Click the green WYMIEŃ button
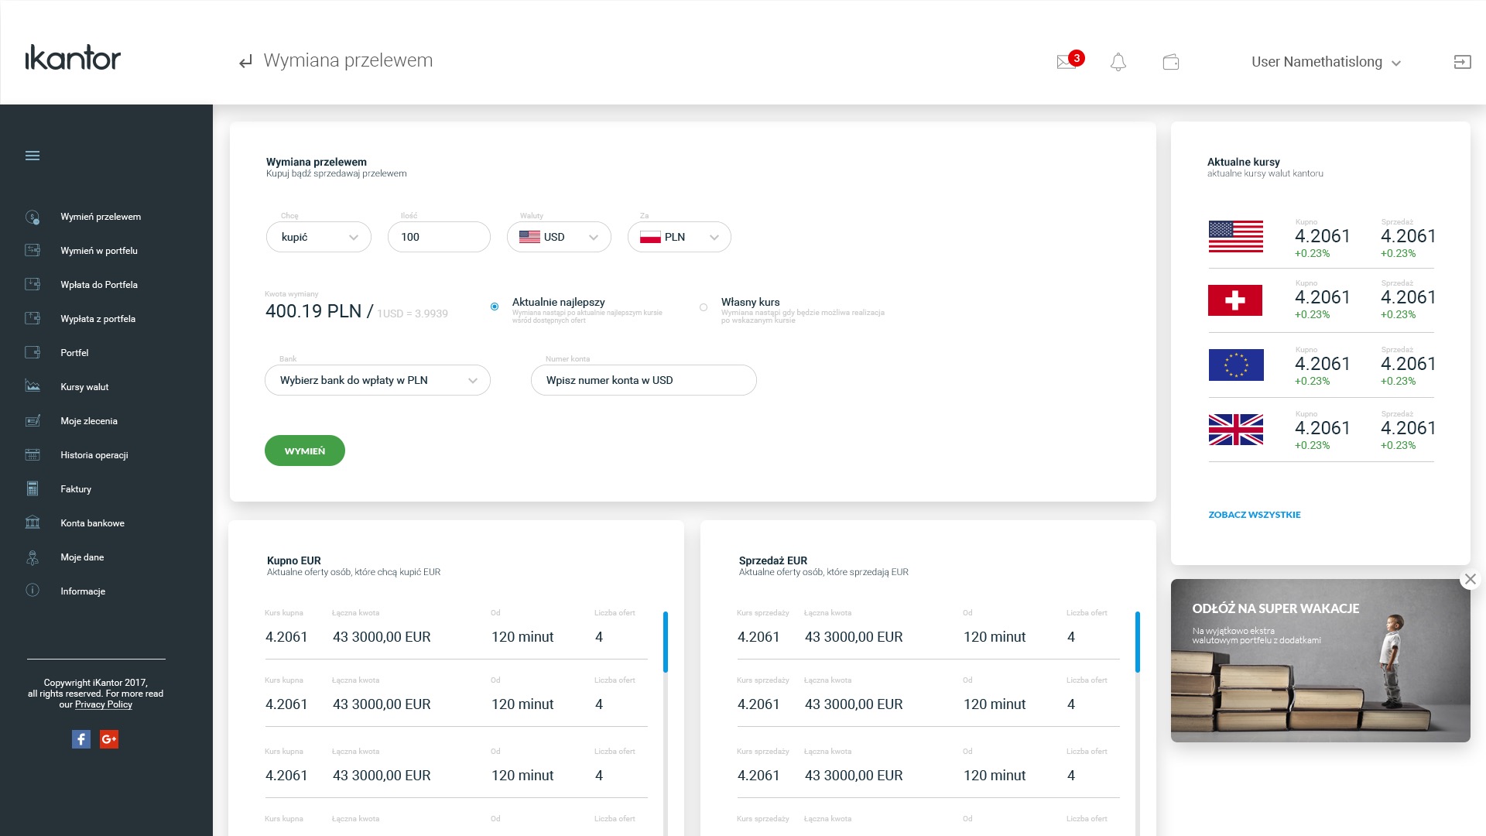Screen dimensions: 1486x836 (305, 451)
